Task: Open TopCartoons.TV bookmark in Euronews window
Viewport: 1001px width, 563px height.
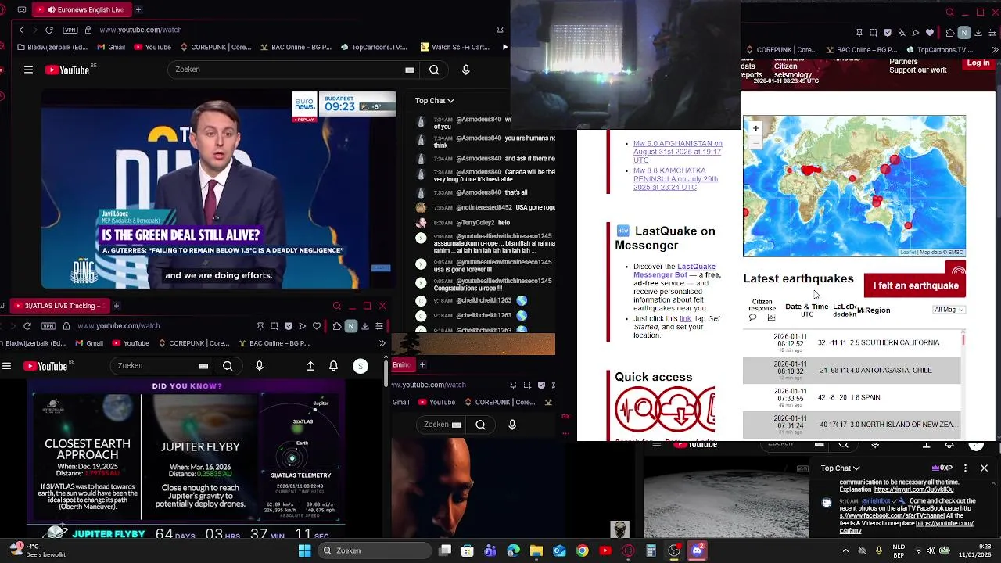Action: click(374, 47)
